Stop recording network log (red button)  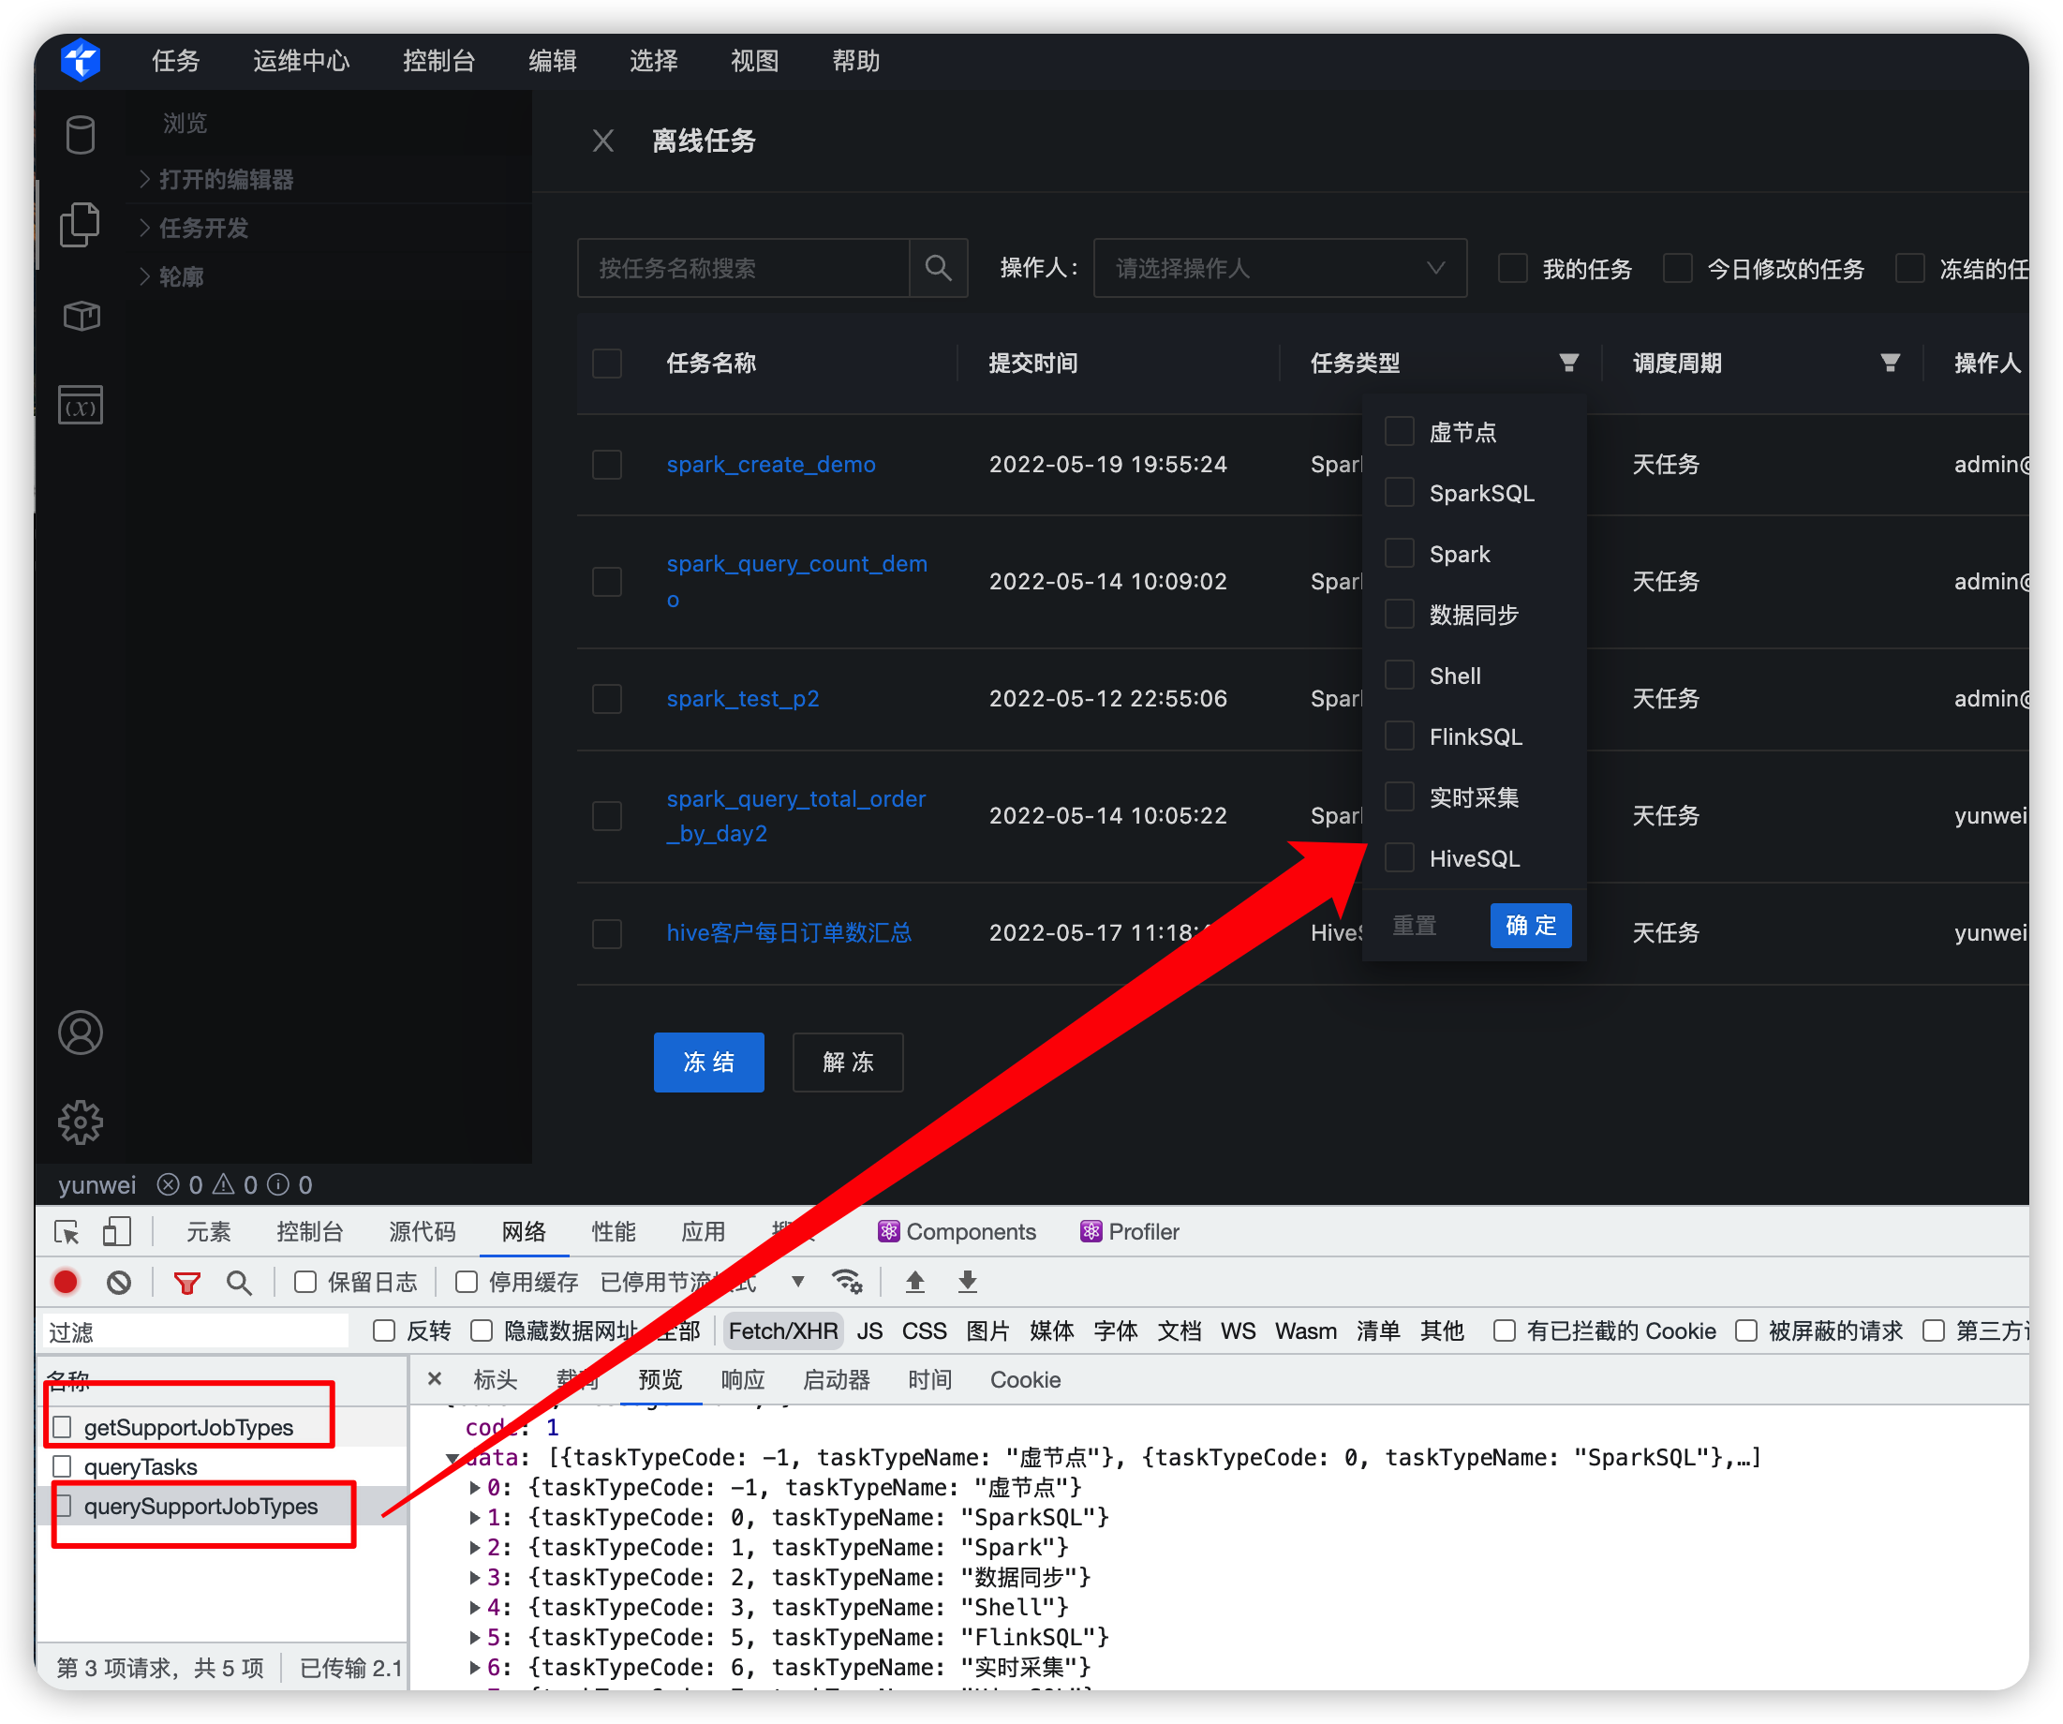(x=65, y=1282)
